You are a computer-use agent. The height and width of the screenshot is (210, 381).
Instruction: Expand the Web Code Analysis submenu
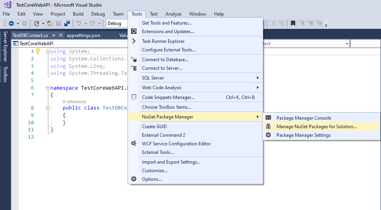201,87
